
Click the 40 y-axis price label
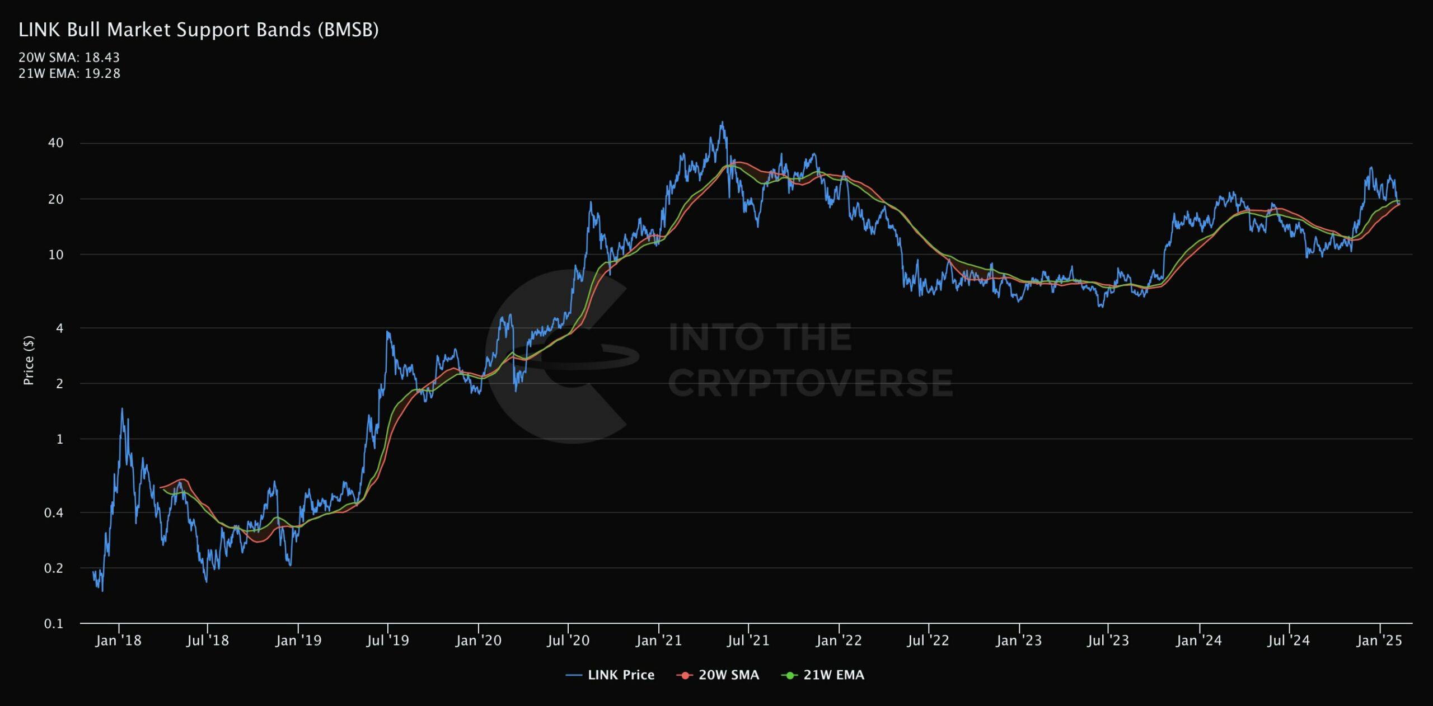pos(55,143)
